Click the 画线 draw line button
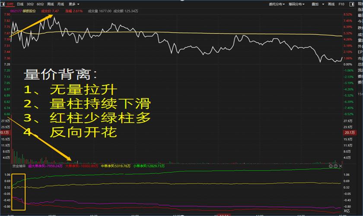Screen dimensions: 363x216 point(331,4)
